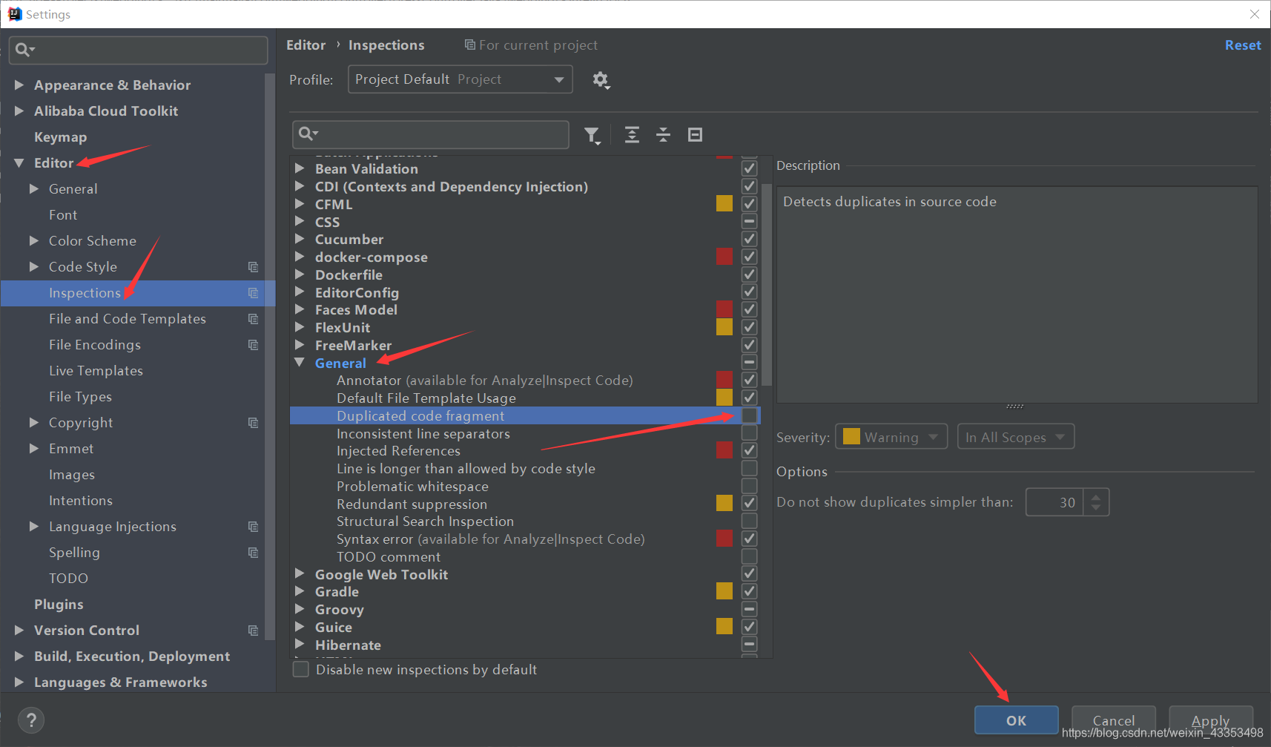
Task: Collapse the General inspections group
Action: (300, 363)
